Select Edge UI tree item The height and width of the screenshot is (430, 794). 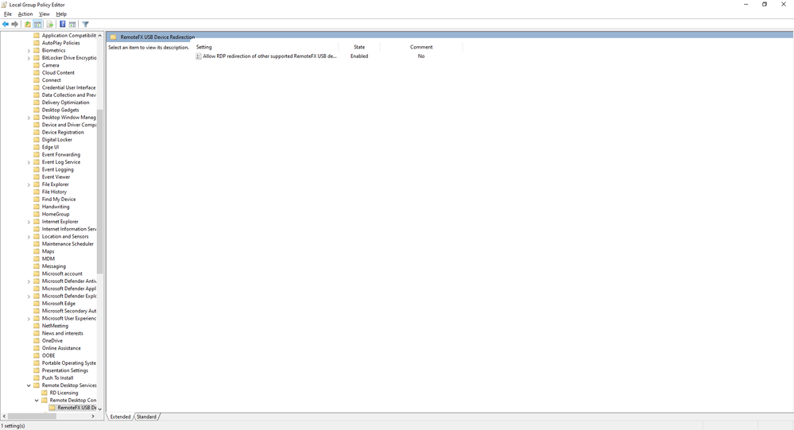tap(50, 147)
